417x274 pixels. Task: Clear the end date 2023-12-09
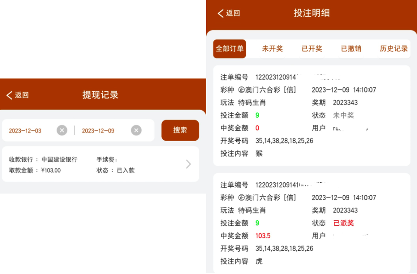pos(136,130)
